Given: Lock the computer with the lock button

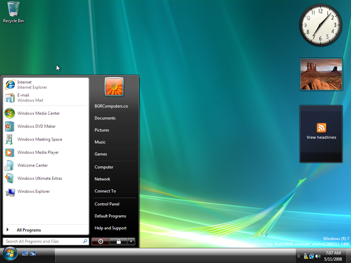Looking at the screenshot, I should (x=119, y=241).
